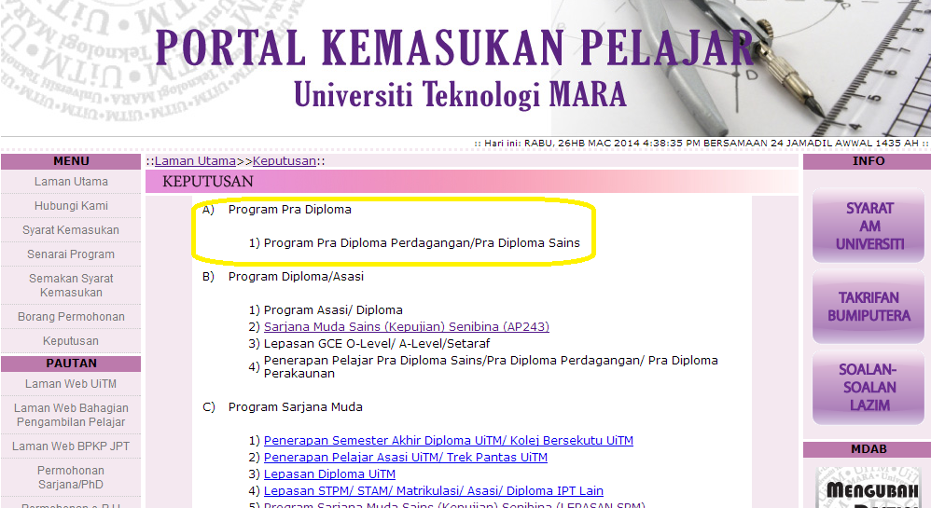Image resolution: width=931 pixels, height=508 pixels.
Task: Select Hubungi Kami menu item
Action: [x=71, y=206]
